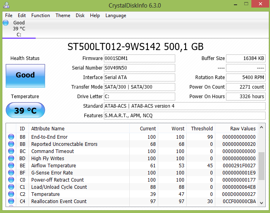Click the attribute list scrollbar thumb
The height and width of the screenshot is (213, 270).
pos(261,166)
